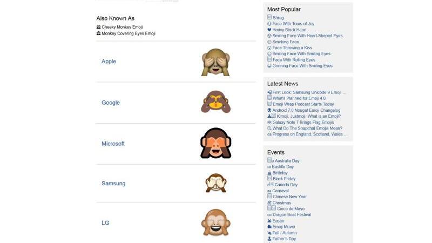Open the Apple vendor link

109,62
